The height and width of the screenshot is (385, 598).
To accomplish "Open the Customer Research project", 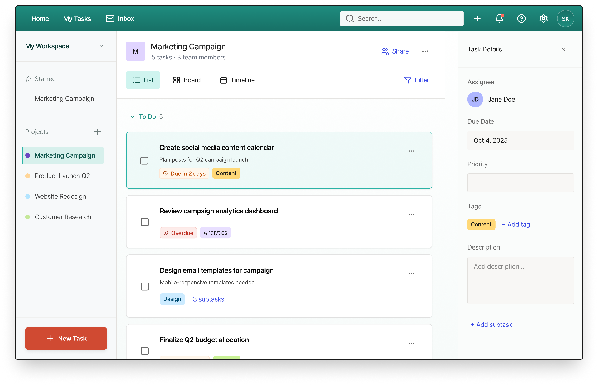I will click(x=63, y=217).
